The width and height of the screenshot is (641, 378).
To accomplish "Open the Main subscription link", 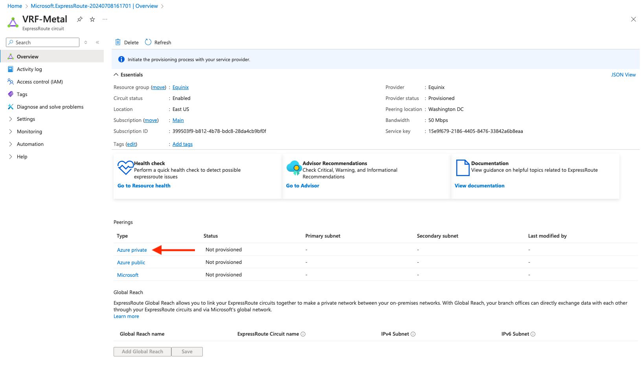I will tap(178, 120).
